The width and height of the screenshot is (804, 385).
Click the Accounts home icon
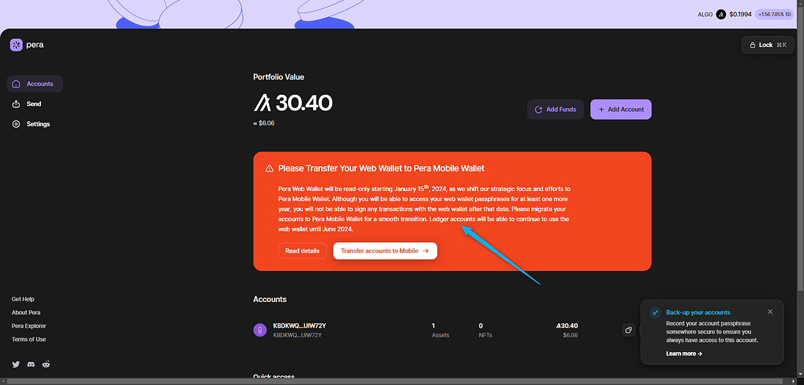point(16,84)
